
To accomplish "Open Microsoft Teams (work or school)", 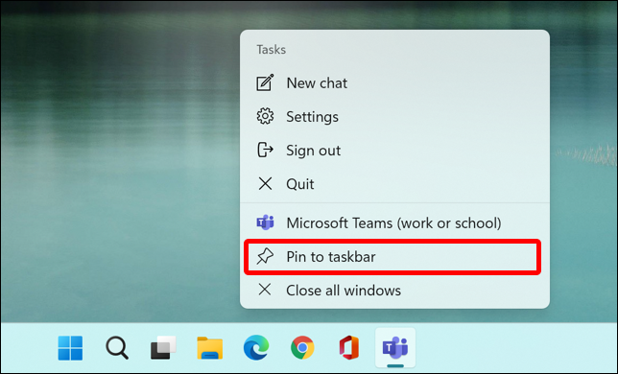I will (x=394, y=222).
